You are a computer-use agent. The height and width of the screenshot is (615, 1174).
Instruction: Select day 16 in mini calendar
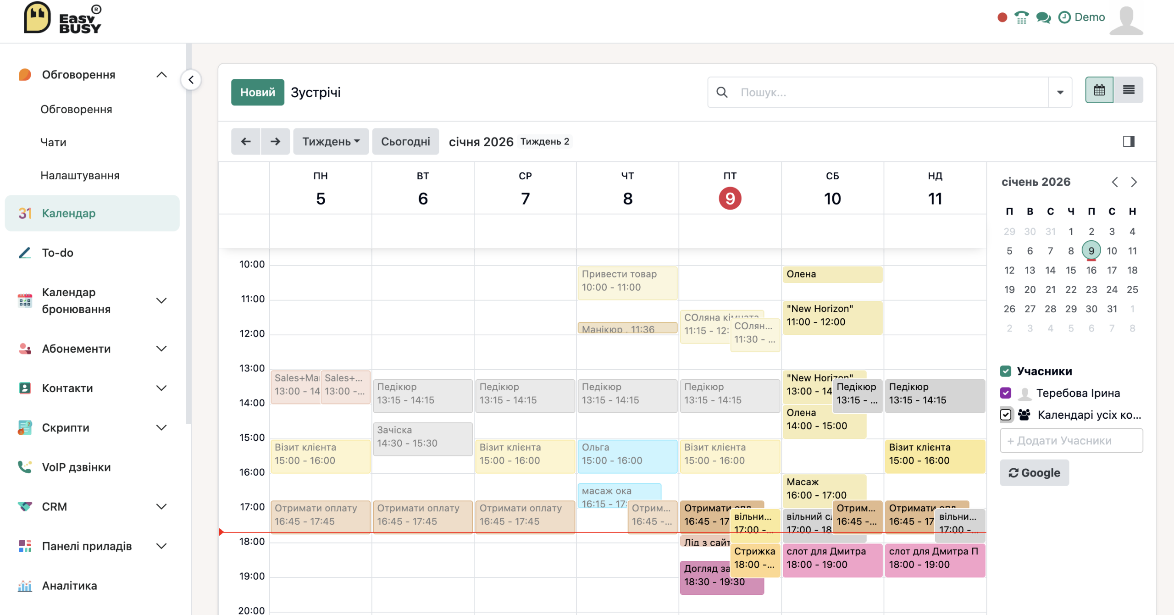(x=1091, y=270)
